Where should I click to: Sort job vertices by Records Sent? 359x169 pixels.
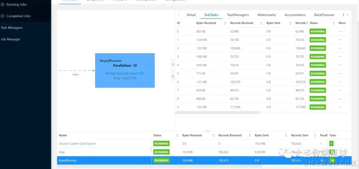(315, 135)
